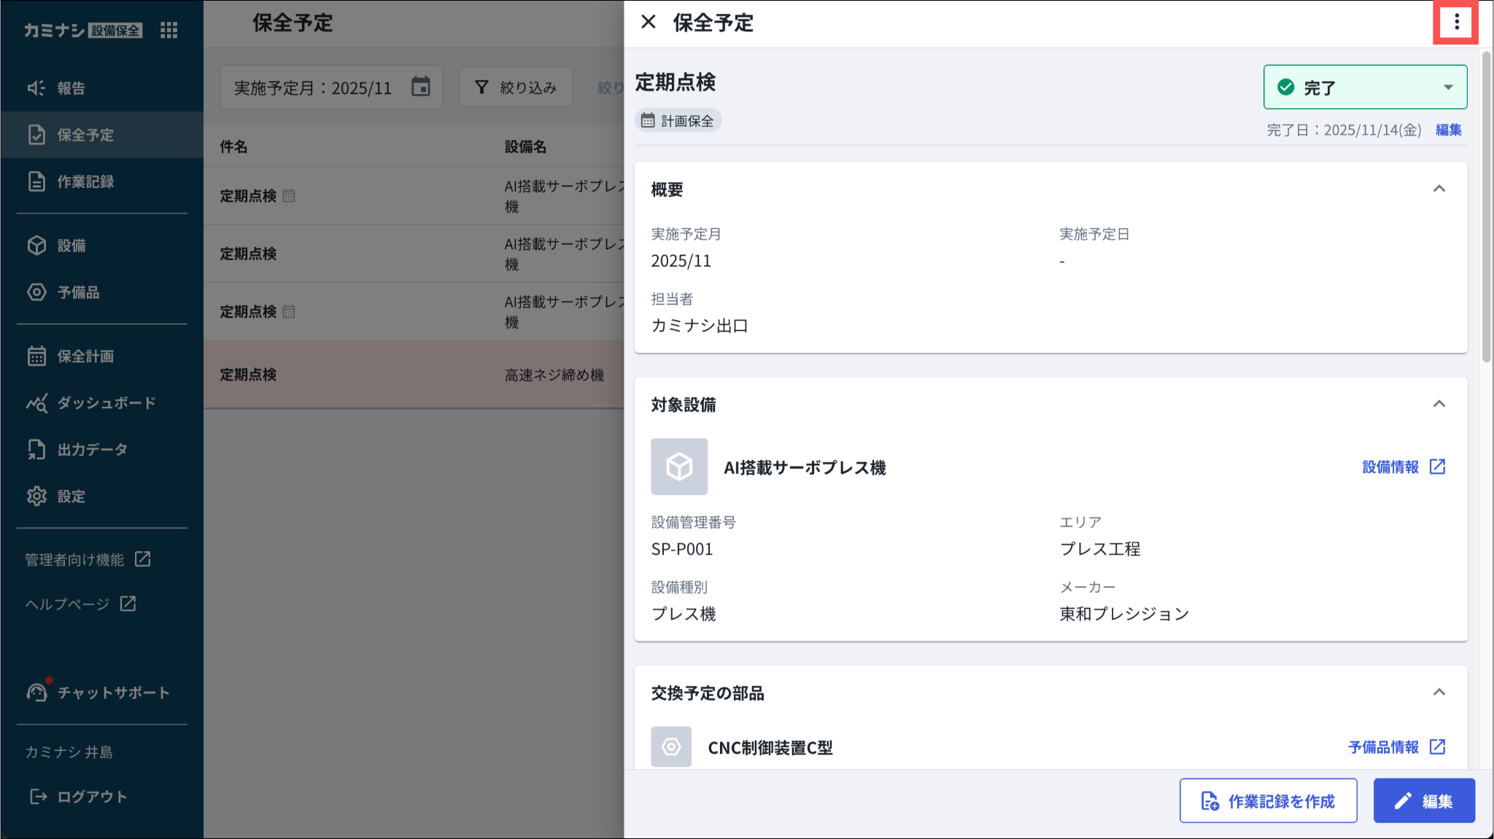The image size is (1494, 839).
Task: Collapse the 交換予定の部品 section
Action: click(1439, 692)
